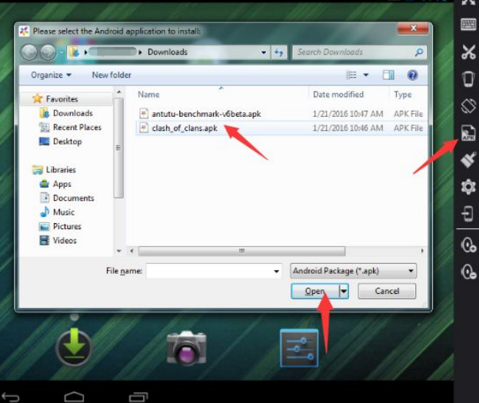Select Recent Places in navigation pane
This screenshot has width=479, height=403.
pos(77,128)
